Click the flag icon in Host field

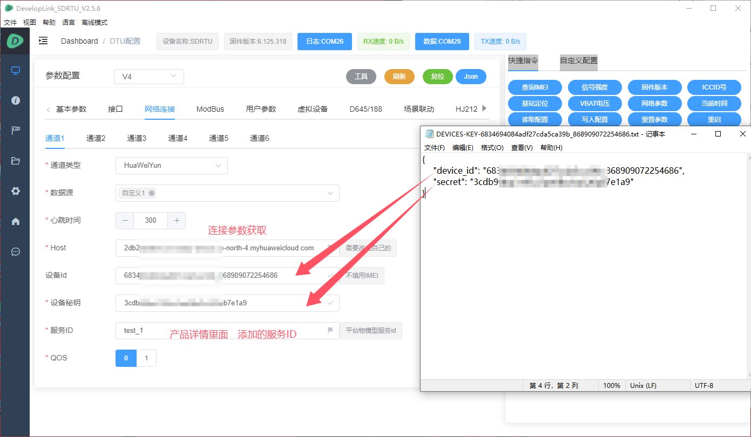click(x=330, y=248)
